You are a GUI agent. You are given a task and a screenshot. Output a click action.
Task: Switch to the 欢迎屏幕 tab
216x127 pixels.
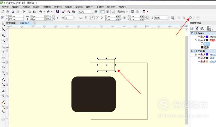(11, 23)
